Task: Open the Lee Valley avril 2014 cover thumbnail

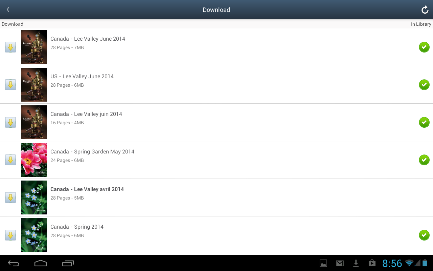Action: coord(34,197)
